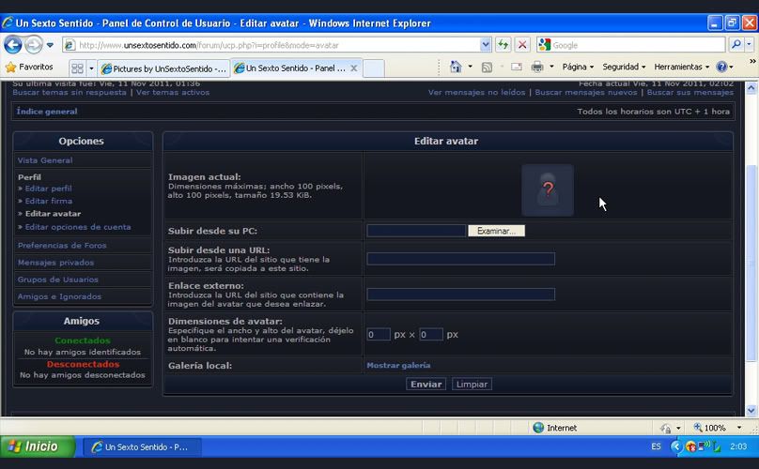Click the Subir desde una URL field
Screen dimensions: 759x469
[460, 259]
